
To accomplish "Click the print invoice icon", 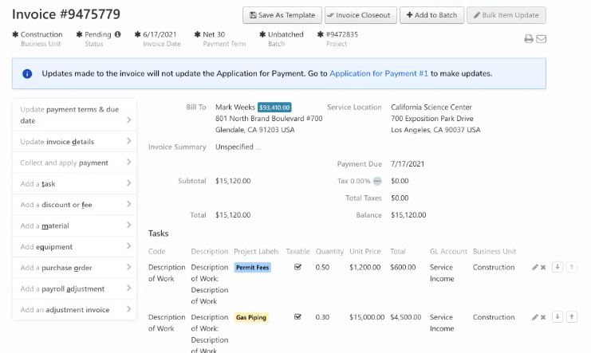I will pos(529,39).
